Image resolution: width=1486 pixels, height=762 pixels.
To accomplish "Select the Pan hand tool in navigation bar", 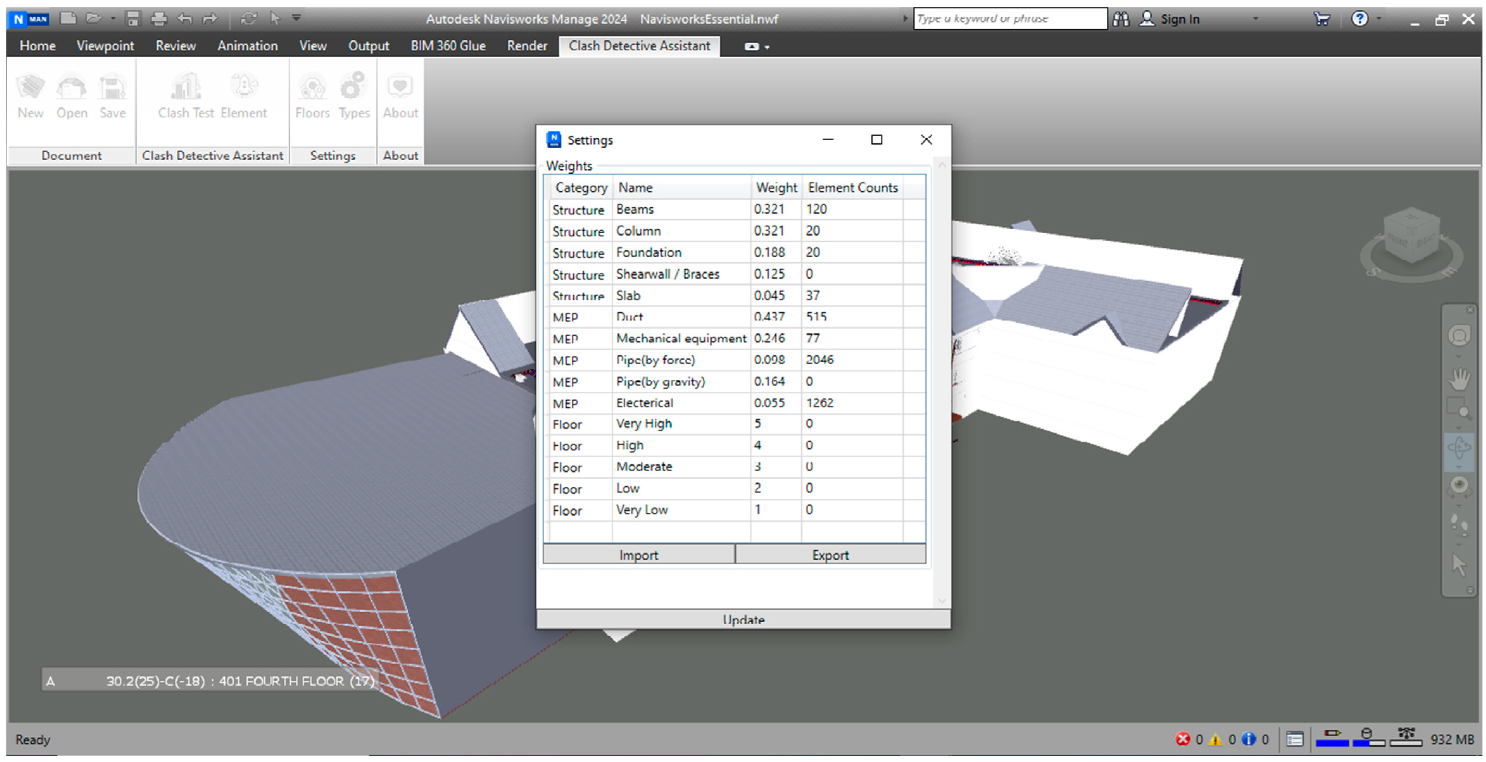I will [1460, 379].
